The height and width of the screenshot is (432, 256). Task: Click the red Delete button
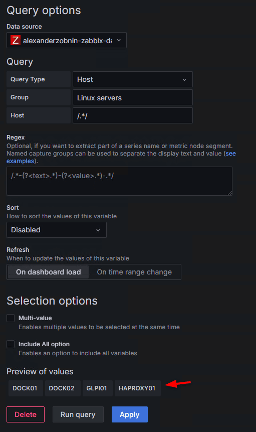coord(26,414)
